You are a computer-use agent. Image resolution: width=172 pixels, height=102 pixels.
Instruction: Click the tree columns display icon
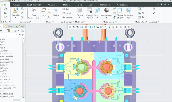point(15,31)
